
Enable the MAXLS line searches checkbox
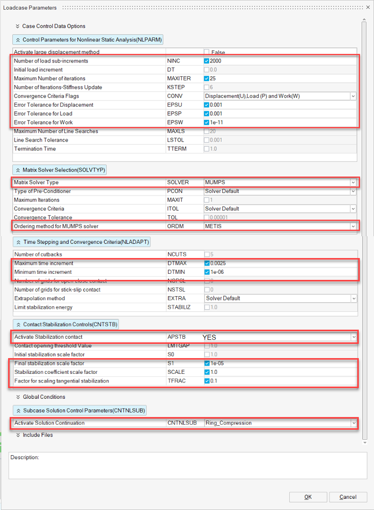pyautogui.click(x=207, y=132)
